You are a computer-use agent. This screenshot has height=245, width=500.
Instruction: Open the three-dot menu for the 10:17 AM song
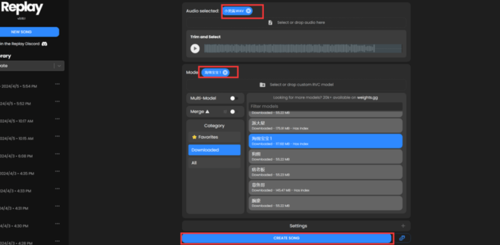pyautogui.click(x=57, y=120)
